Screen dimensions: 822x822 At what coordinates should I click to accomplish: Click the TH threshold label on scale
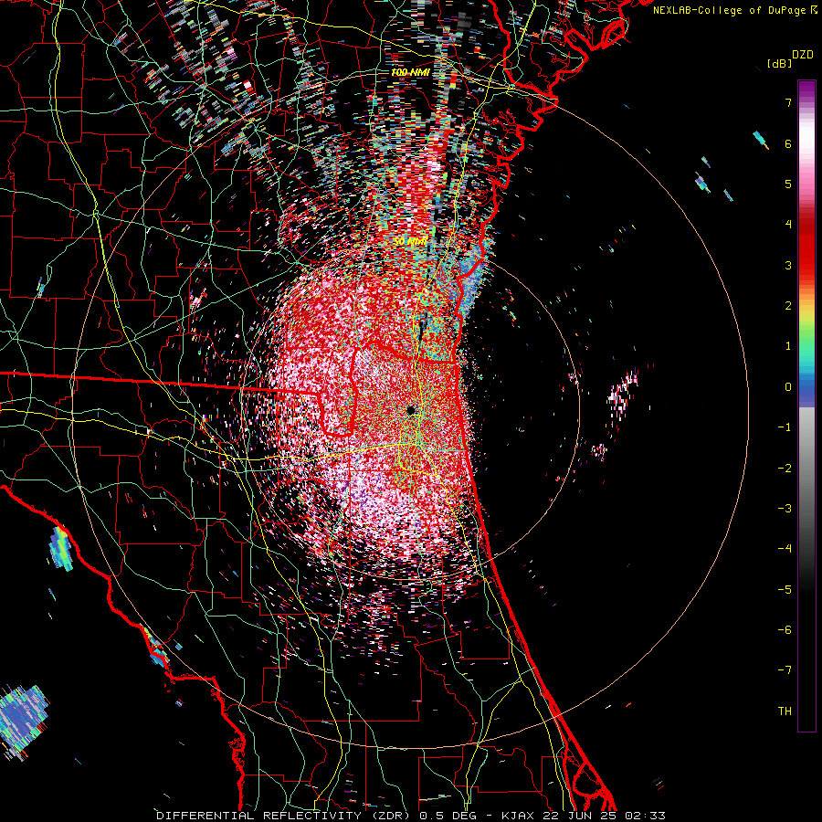(x=785, y=711)
